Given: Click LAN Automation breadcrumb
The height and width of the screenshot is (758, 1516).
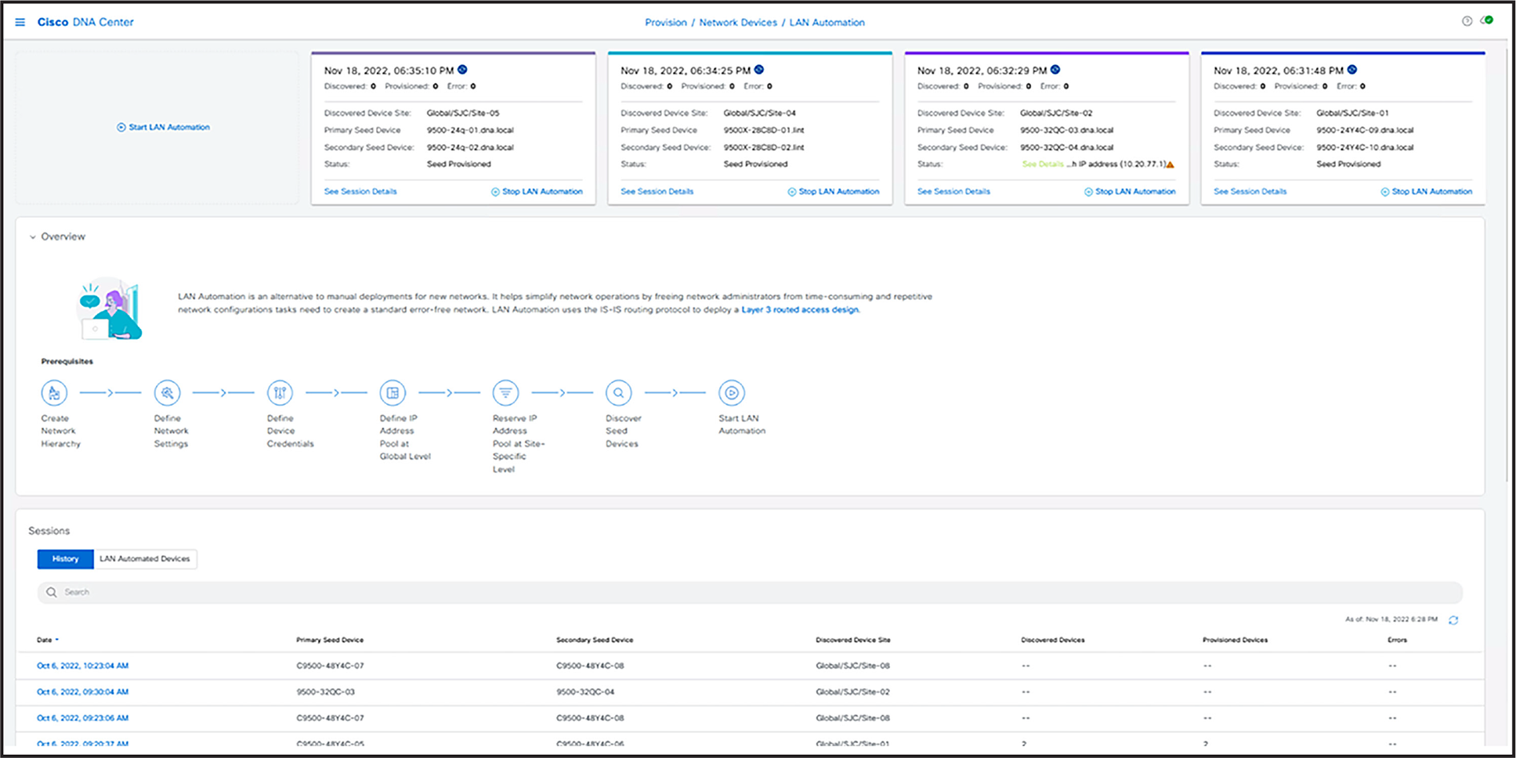Looking at the screenshot, I should [827, 23].
